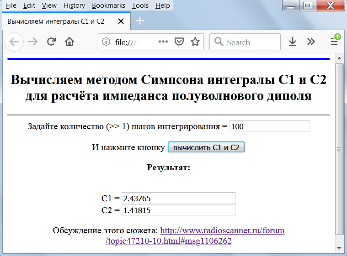The height and width of the screenshot is (256, 347).
Task: Click the scrollbar down arrow
Action: [339, 248]
